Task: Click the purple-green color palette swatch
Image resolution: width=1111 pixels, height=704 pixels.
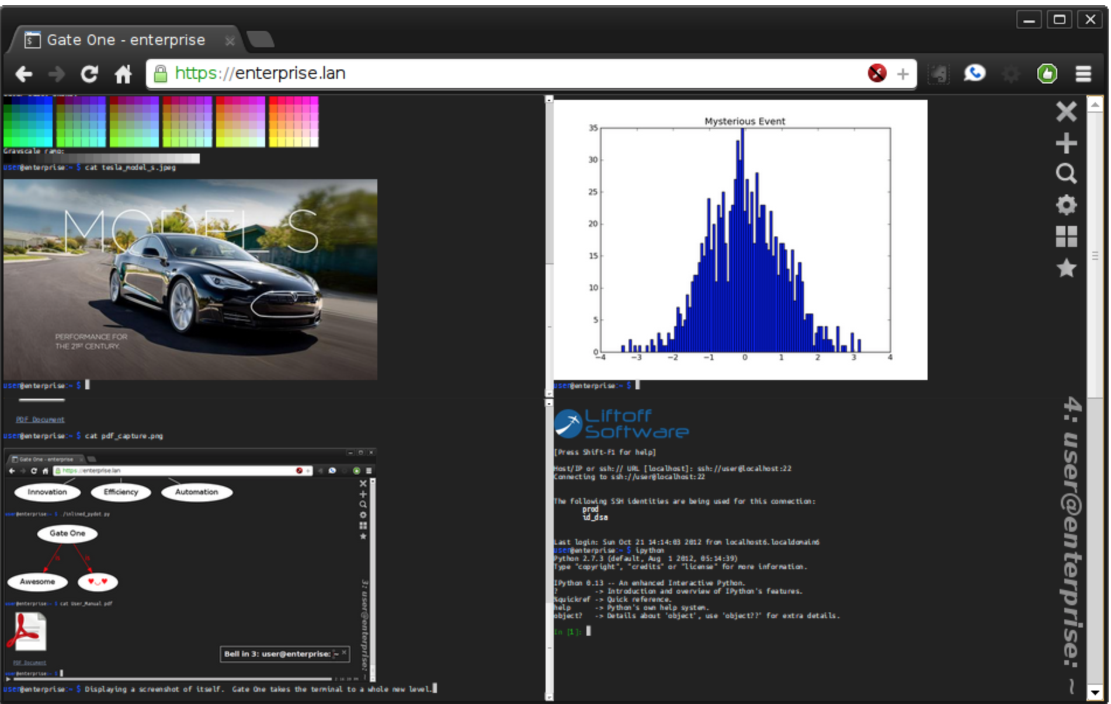Action: pyautogui.click(x=81, y=121)
